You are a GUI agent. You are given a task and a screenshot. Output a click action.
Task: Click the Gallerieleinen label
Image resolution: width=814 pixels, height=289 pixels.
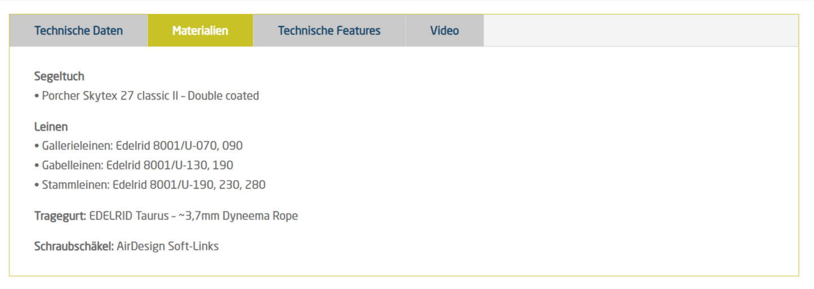coord(77,146)
